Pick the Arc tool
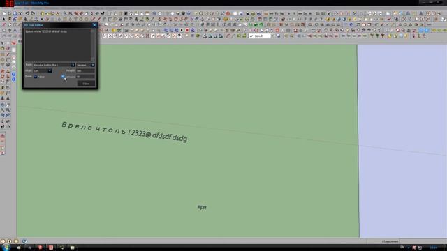The image size is (447, 251). (8, 59)
